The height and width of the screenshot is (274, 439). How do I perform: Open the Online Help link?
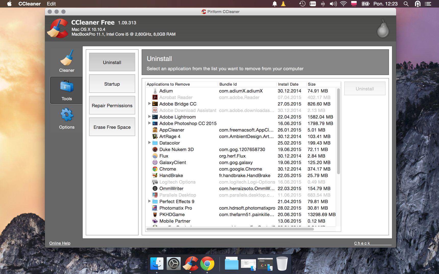pyautogui.click(x=60, y=243)
